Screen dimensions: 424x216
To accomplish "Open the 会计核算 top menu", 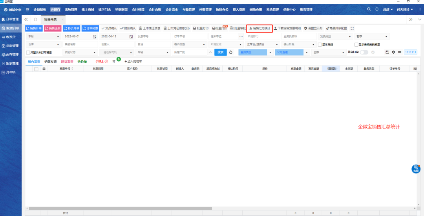I will click(x=138, y=9).
